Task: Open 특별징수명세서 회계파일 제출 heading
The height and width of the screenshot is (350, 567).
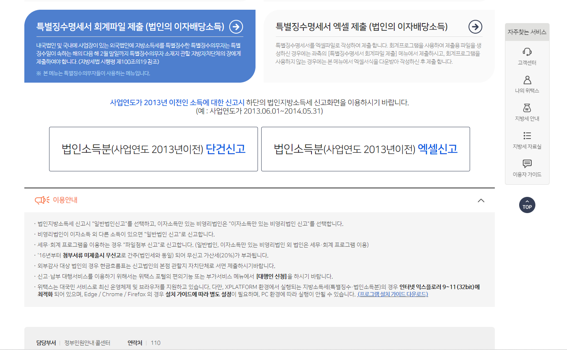Action: coord(130,27)
